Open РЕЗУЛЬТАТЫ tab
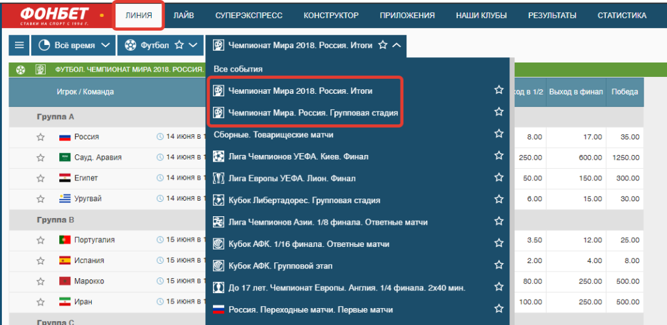 point(552,16)
